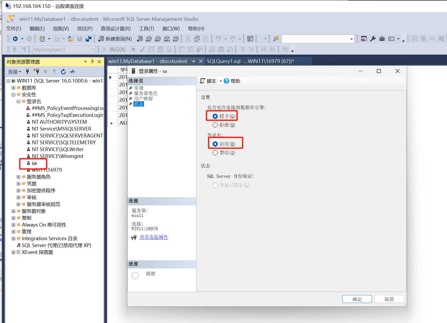Click the filter icon in Object Explorer
Viewport: 447px width, 323px height.
point(54,71)
